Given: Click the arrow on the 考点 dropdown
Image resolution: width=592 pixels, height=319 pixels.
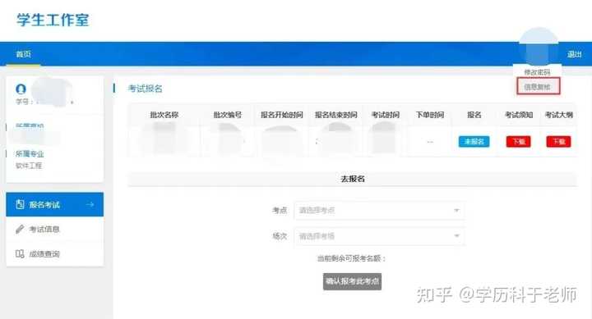Looking at the screenshot, I should pyautogui.click(x=456, y=210).
